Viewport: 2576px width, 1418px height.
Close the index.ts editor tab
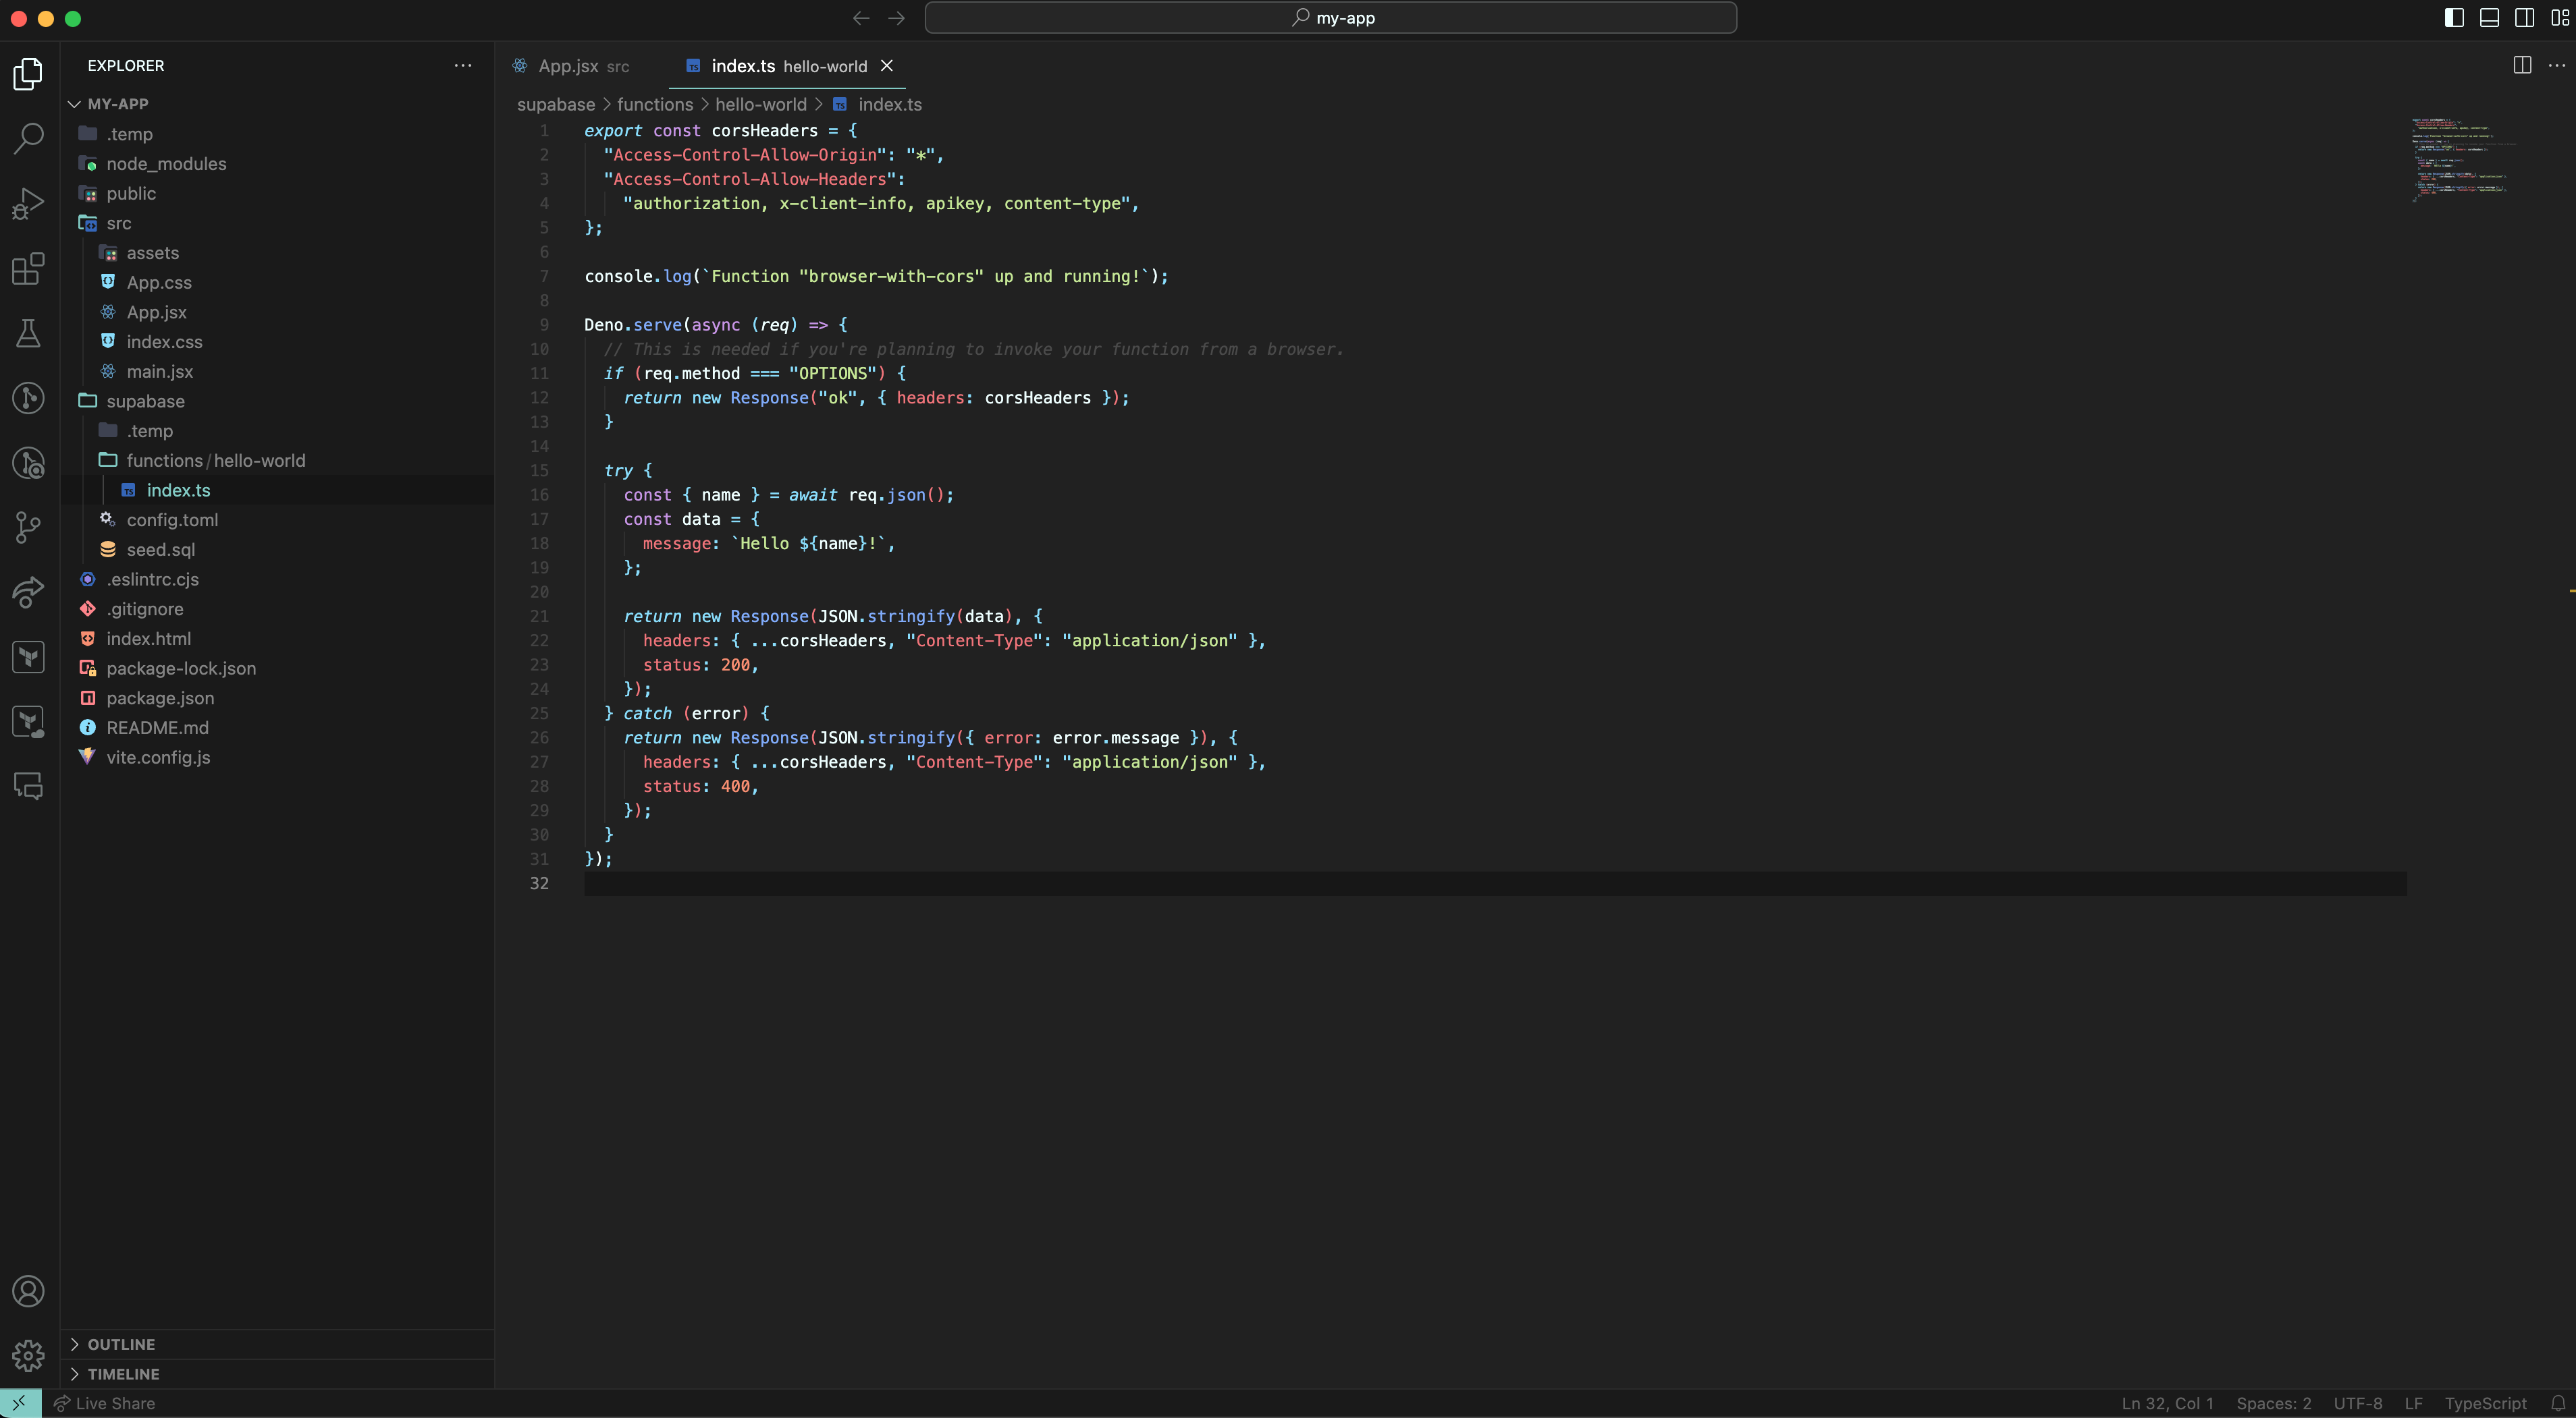click(886, 66)
